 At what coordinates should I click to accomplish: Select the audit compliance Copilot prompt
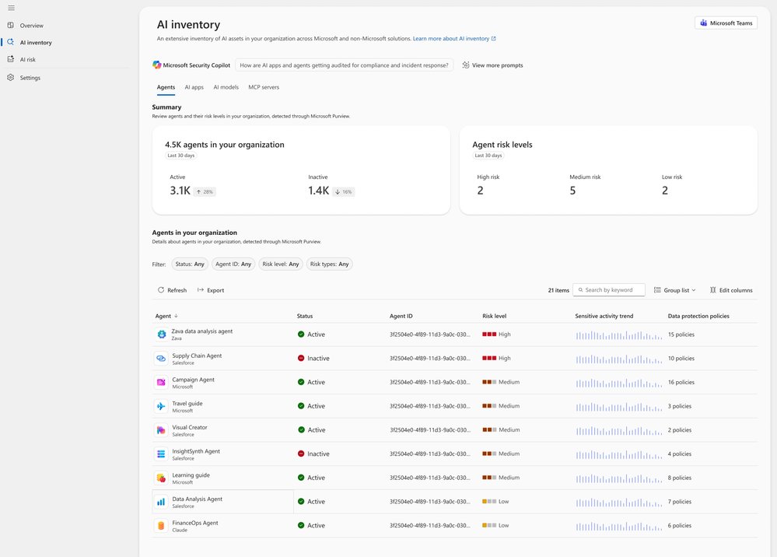coord(344,65)
